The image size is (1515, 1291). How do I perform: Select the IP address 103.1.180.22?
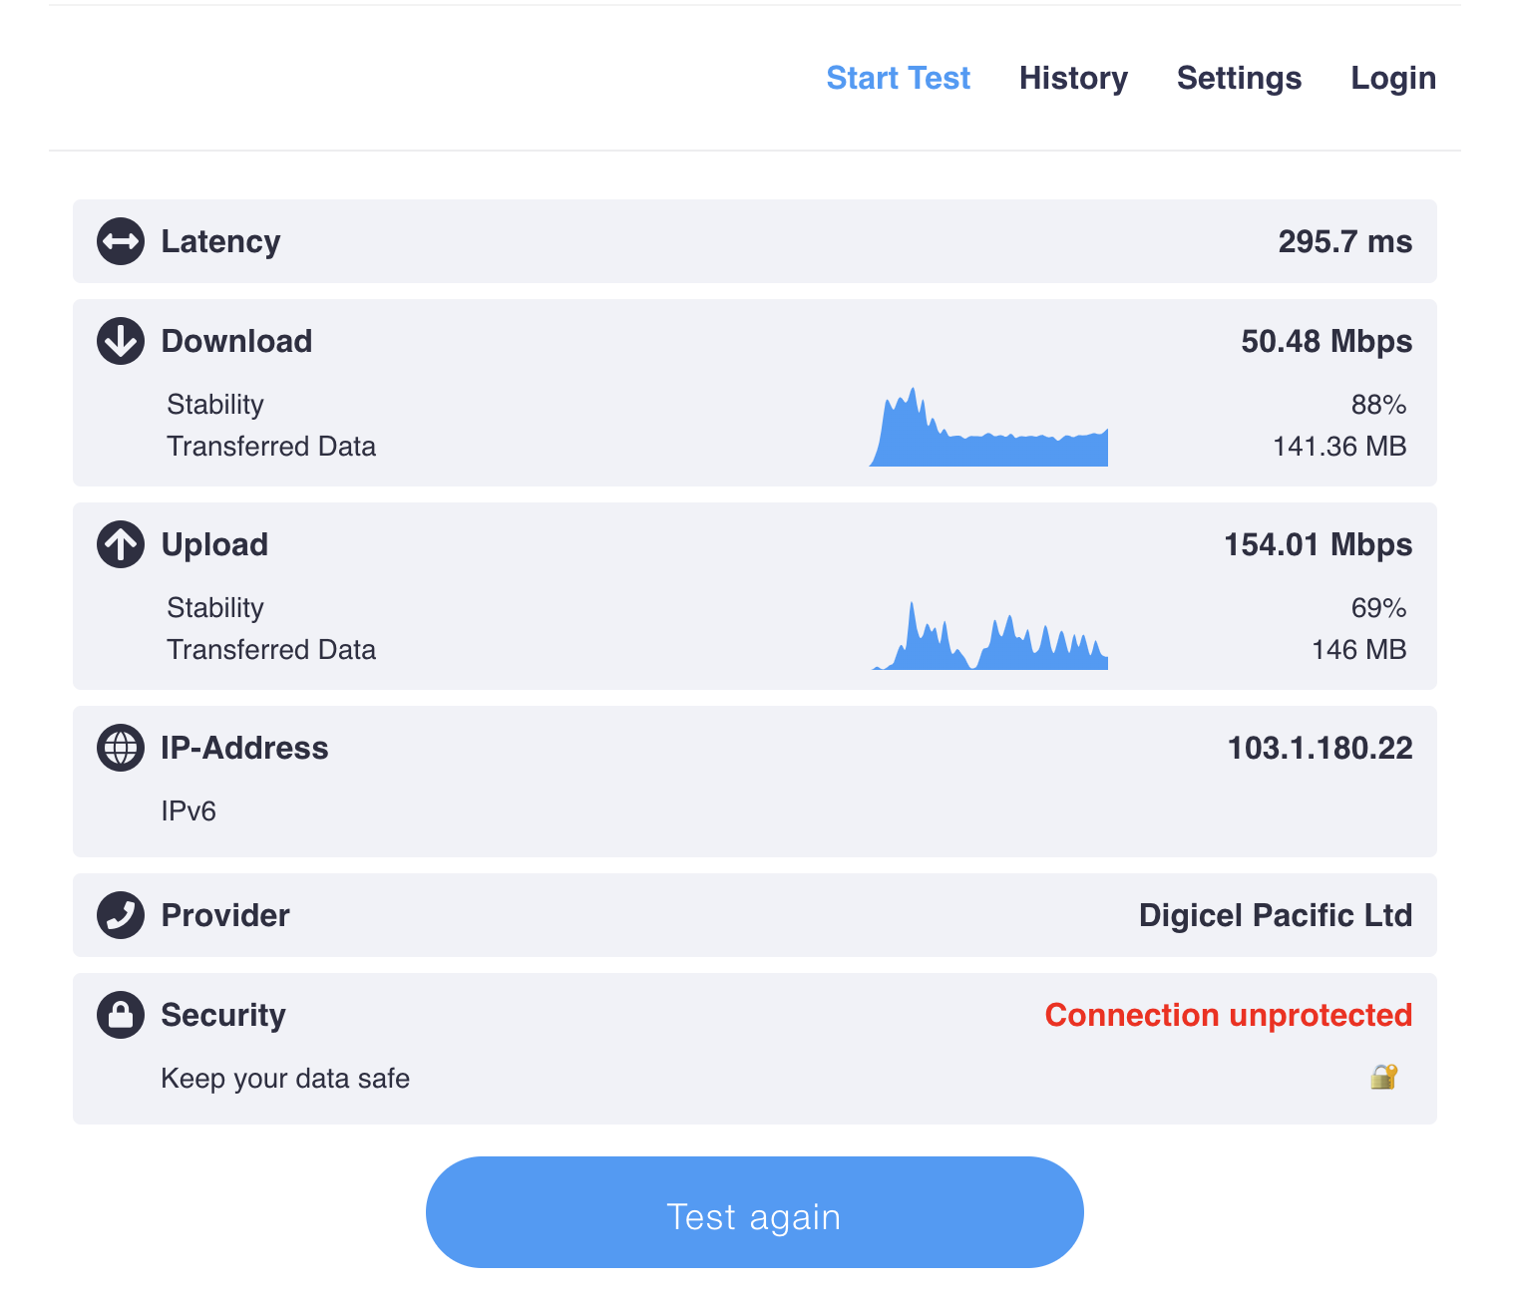[1320, 748]
